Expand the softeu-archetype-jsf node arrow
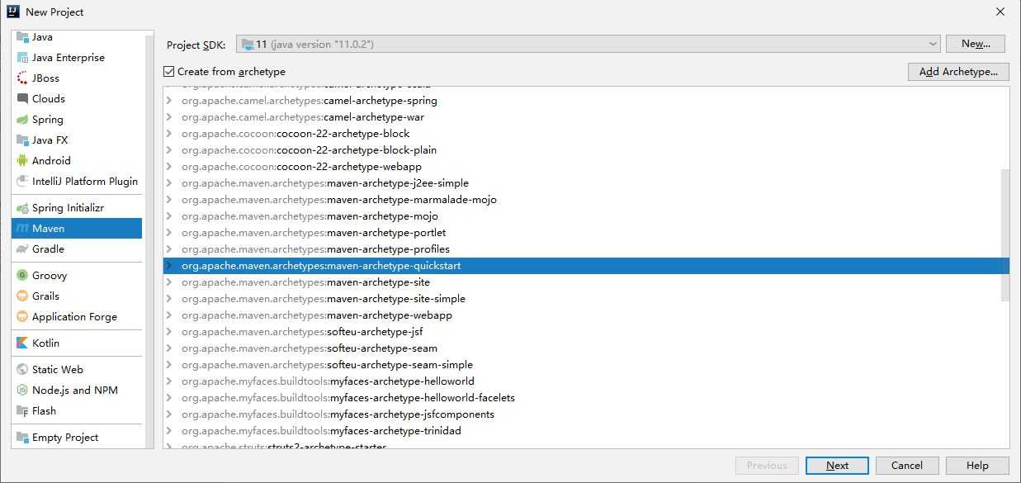The image size is (1021, 483). 169,332
